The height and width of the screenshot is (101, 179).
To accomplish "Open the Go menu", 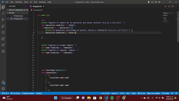I will pos(31,2).
